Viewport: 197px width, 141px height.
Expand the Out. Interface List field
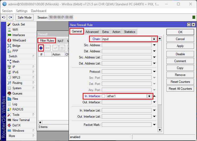[154, 117]
